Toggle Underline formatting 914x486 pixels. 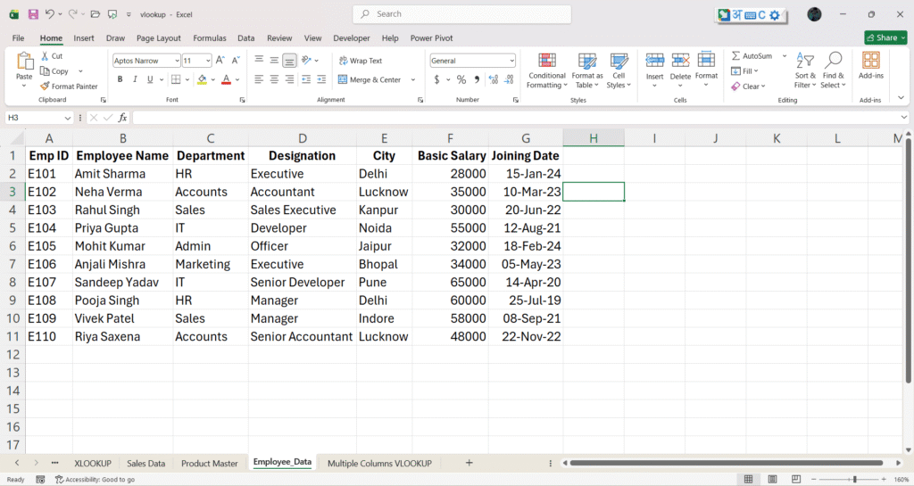(150, 79)
